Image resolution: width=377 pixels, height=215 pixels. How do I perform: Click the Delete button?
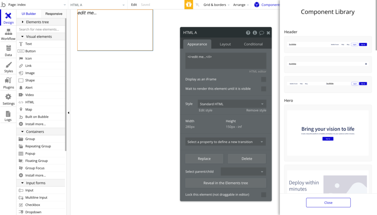[x=247, y=159]
